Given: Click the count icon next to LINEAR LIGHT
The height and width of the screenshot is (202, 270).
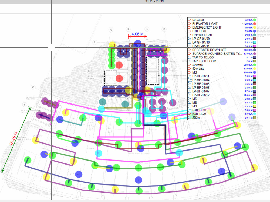Looking at the screenshot, I should (190, 35).
